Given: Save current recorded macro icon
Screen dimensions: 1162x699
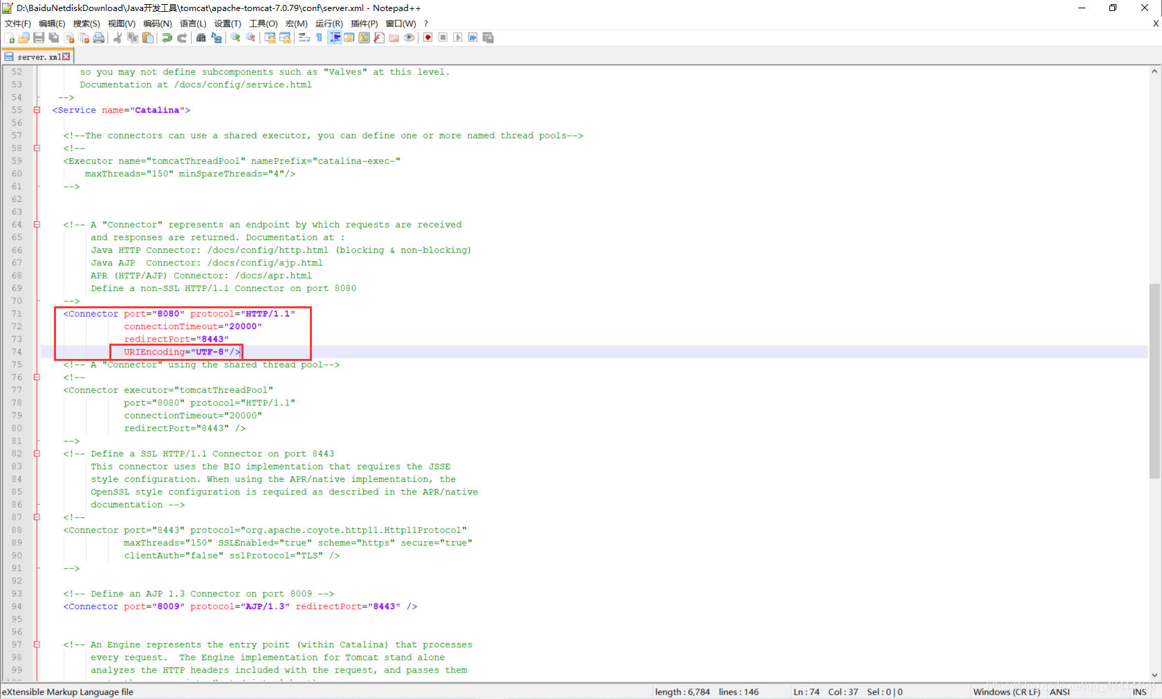Looking at the screenshot, I should (x=488, y=37).
